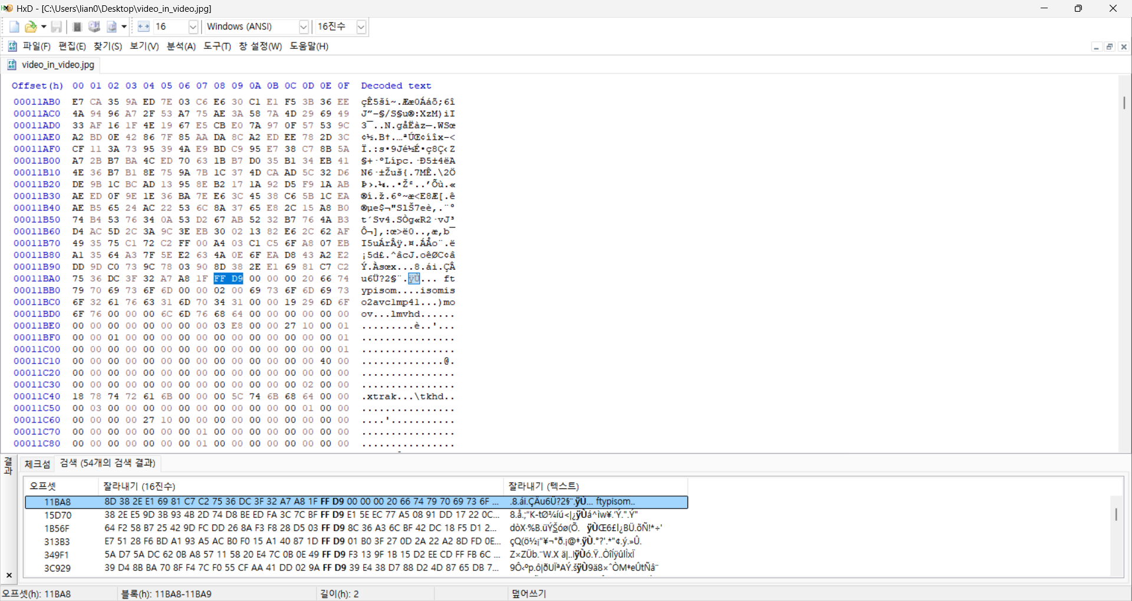Click decoded text ".xtrak...\tkhd.."
Screen dimensions: 1132x601
click(408, 397)
